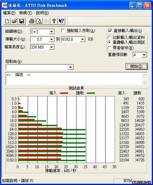Click the 64.0 transfer size axis label
The image size is (153, 185).
(13, 129)
